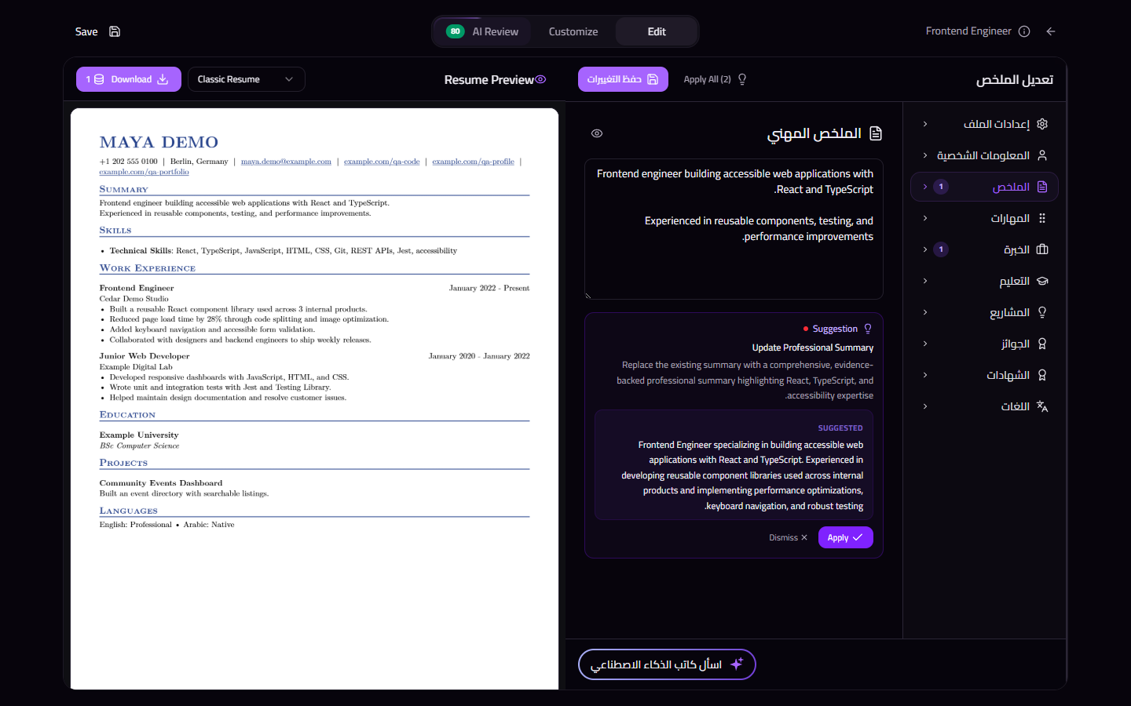The image size is (1131, 706).
Task: Click the document icon beside الملخص المهني heading
Action: 876,133
